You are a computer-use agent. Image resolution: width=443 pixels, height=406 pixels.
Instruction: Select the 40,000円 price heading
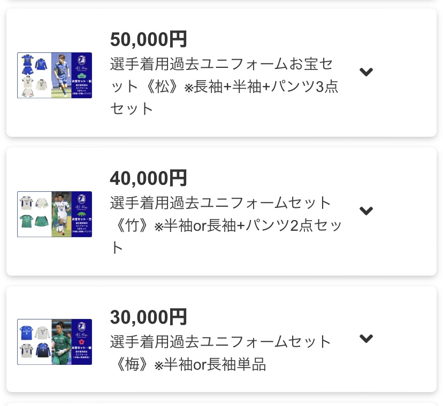pos(148,178)
